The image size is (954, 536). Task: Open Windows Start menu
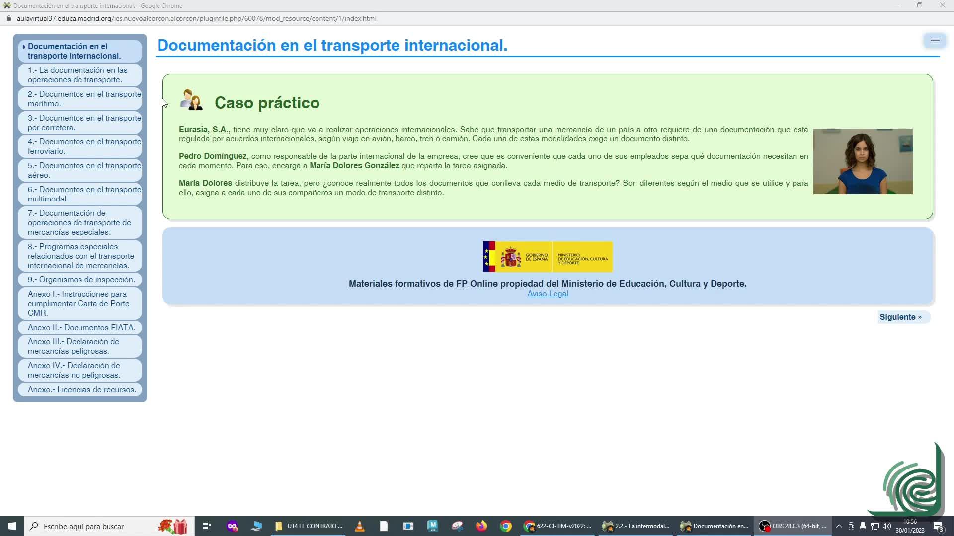coord(12,526)
